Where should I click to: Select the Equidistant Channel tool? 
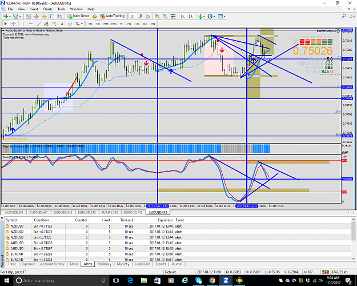click(x=46, y=23)
